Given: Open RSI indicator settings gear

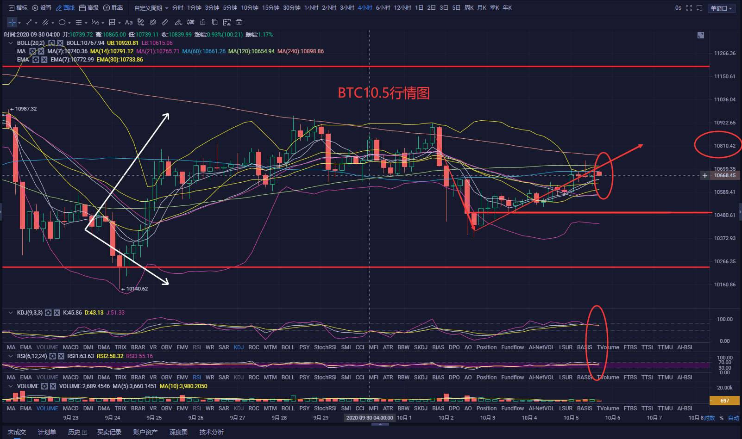Looking at the screenshot, I should click(x=53, y=356).
